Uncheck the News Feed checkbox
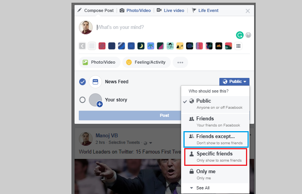The image size is (302, 194). click(82, 82)
